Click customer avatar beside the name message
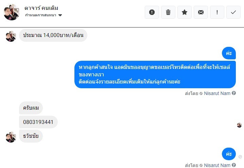The image size is (244, 168). tap(11, 137)
